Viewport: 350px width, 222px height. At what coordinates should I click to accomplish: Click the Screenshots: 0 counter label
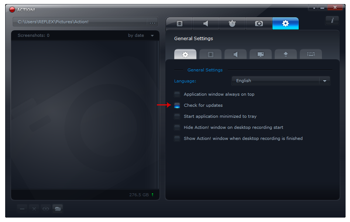pyautogui.click(x=34, y=35)
